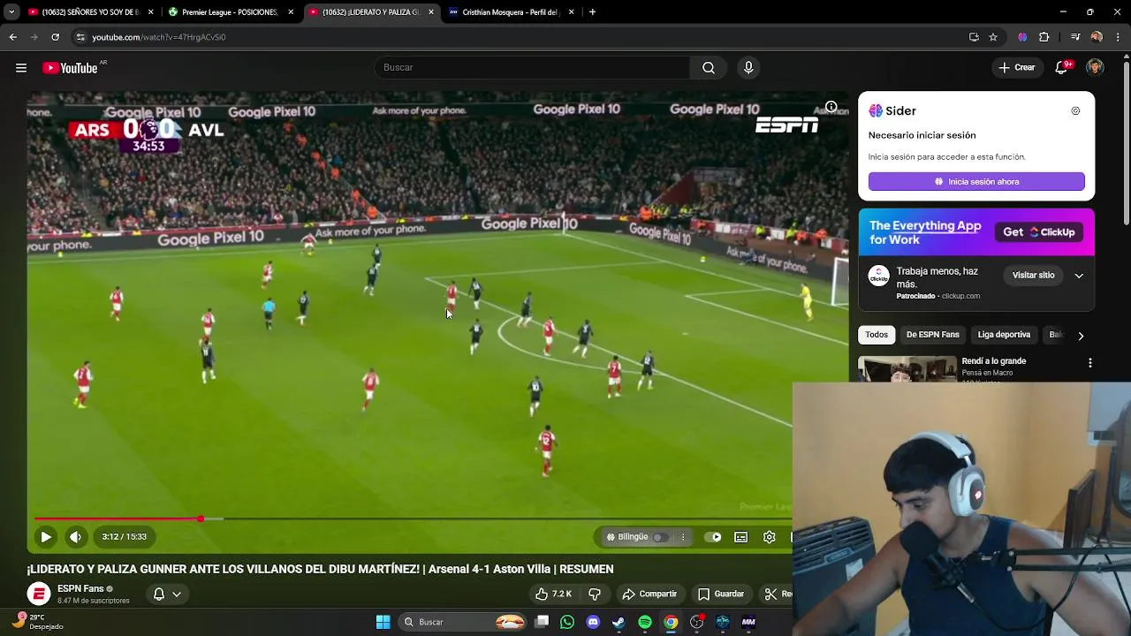Show the video info card icon
The height and width of the screenshot is (636, 1131).
(831, 107)
